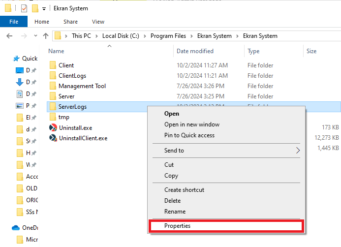The height and width of the screenshot is (247, 341).
Task: Open the File tab
Action: [x=14, y=22]
